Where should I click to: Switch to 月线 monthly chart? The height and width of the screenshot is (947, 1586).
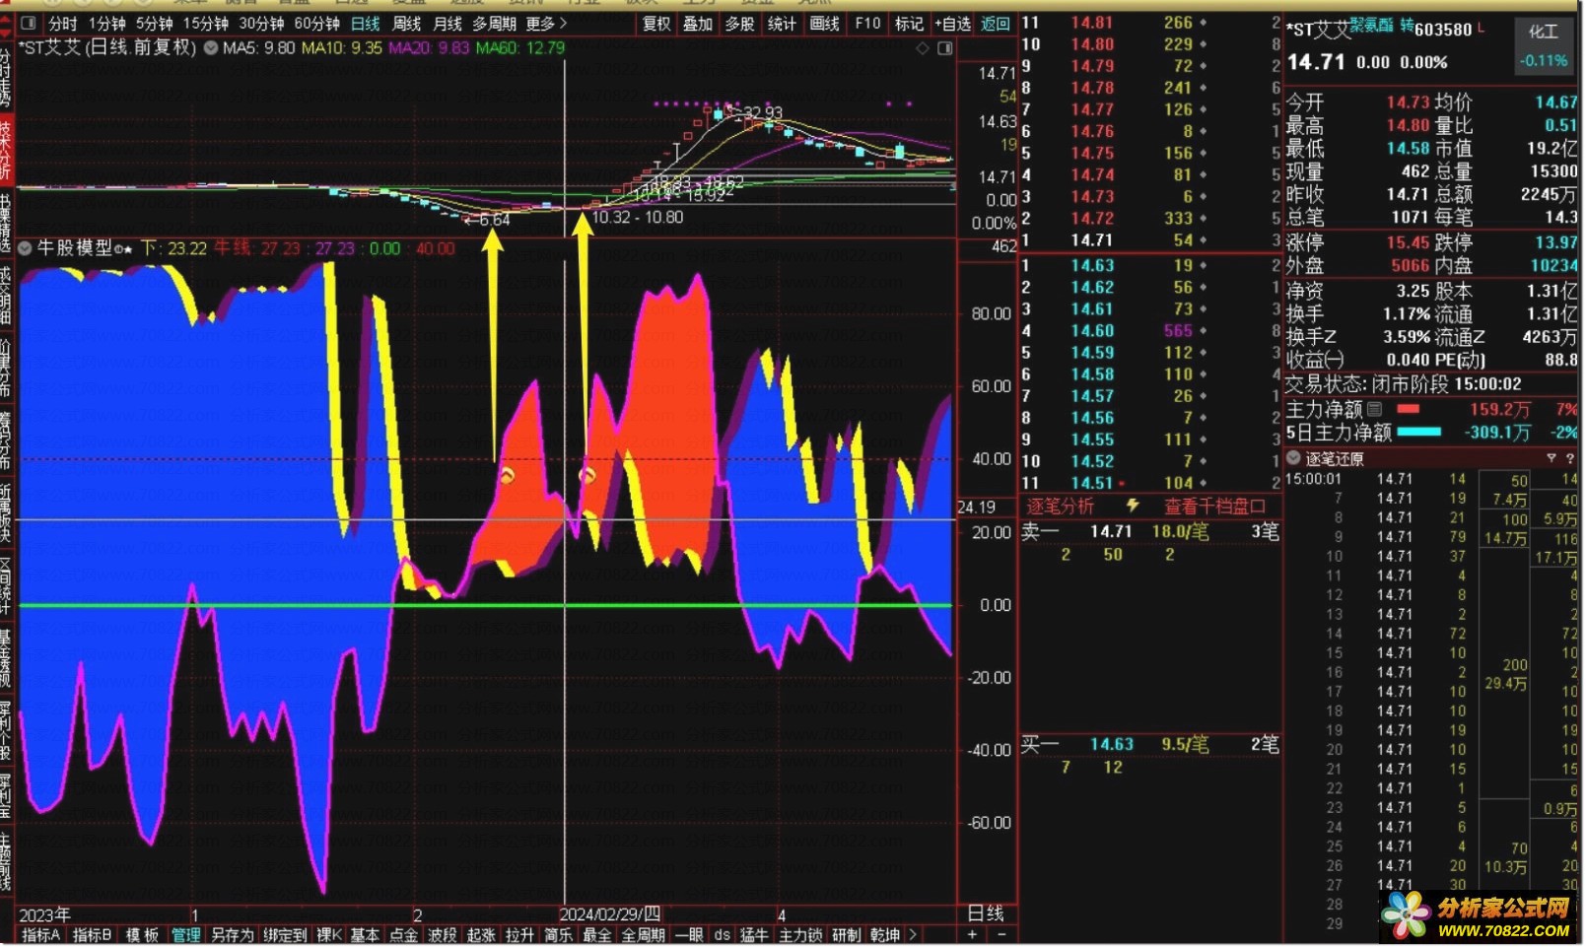pyautogui.click(x=448, y=23)
